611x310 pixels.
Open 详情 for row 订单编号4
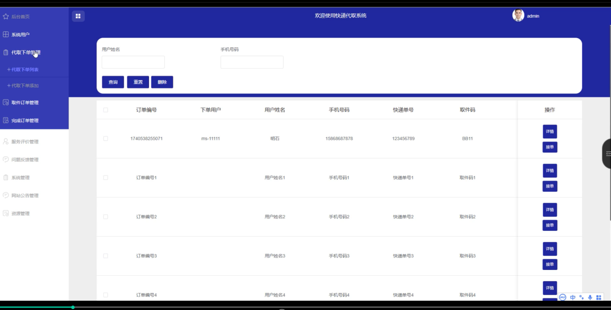[550, 287]
